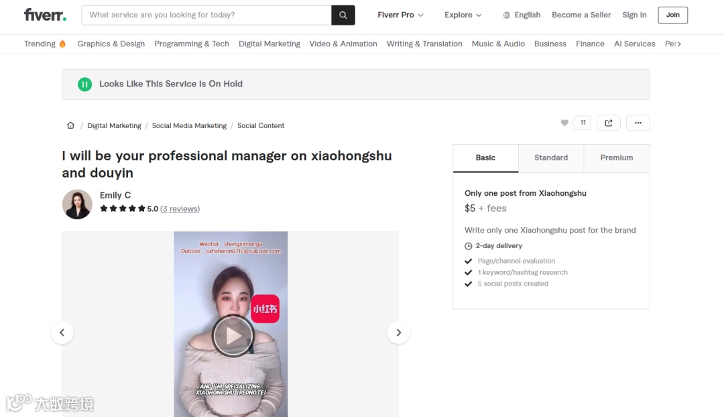
Task: Open Writing & Translation category
Action: point(424,44)
